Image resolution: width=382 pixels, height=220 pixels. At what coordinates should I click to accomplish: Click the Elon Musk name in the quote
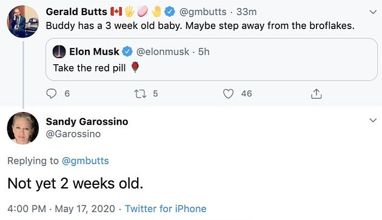[x=94, y=52]
